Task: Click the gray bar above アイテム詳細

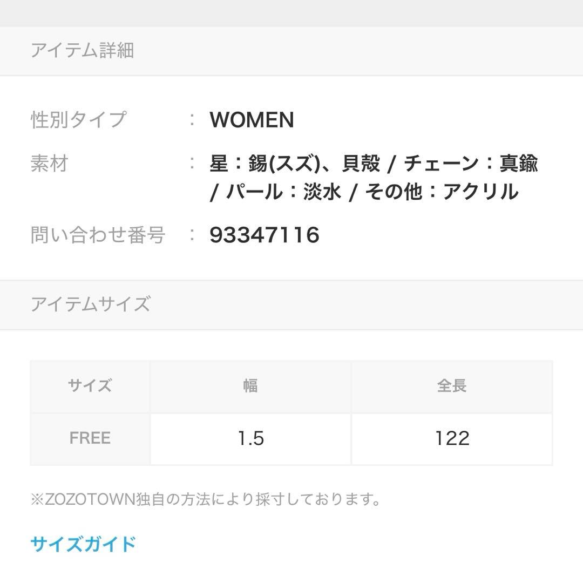Action: (291, 13)
